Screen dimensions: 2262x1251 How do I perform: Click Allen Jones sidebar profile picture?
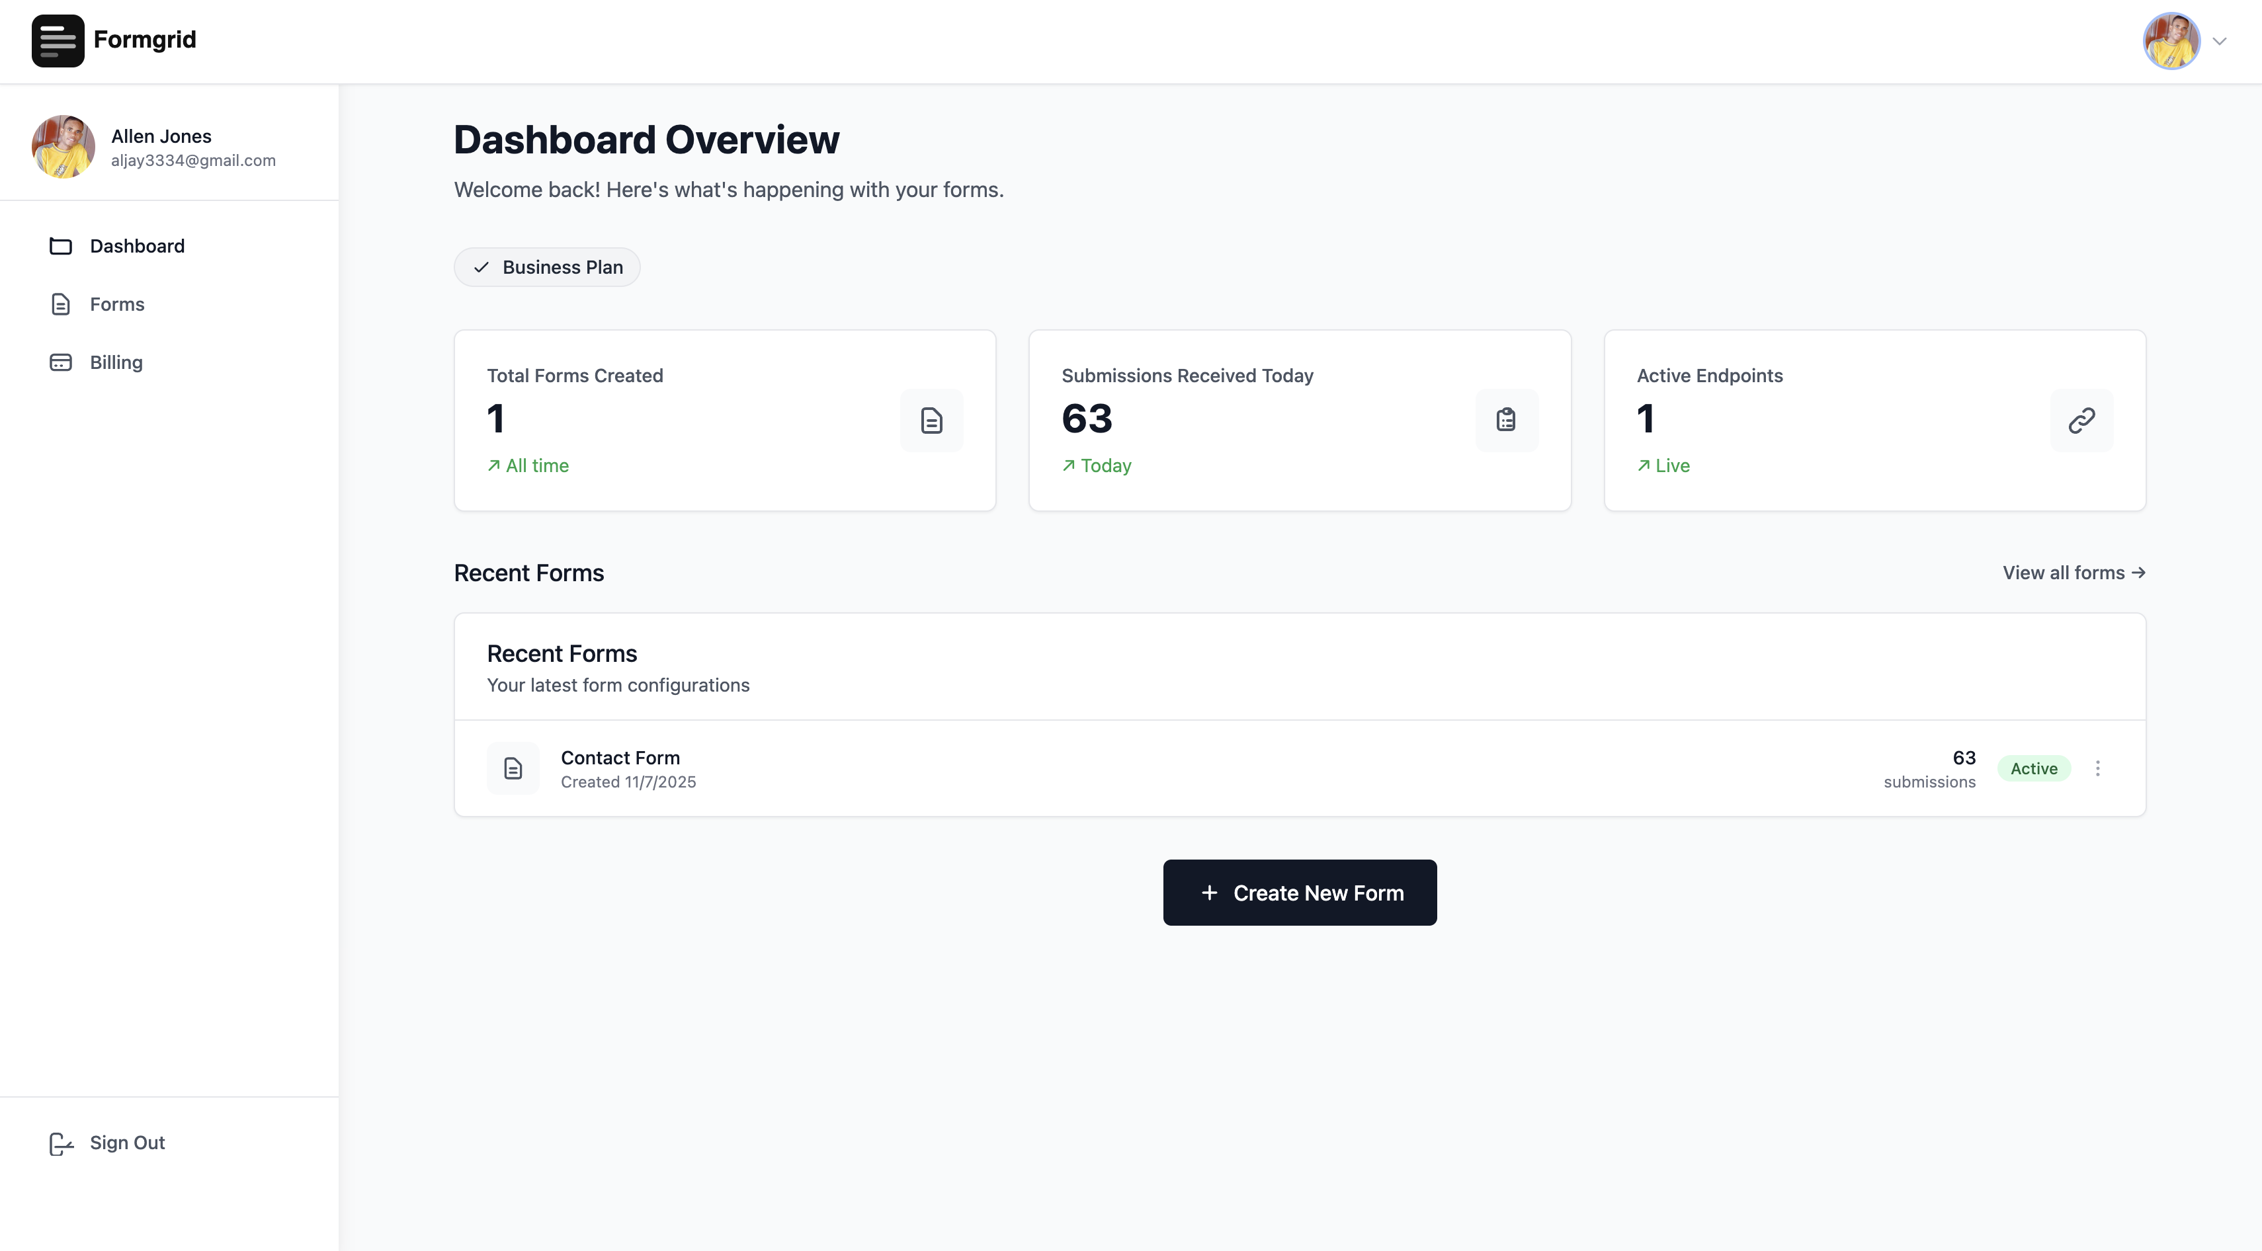pos(63,147)
